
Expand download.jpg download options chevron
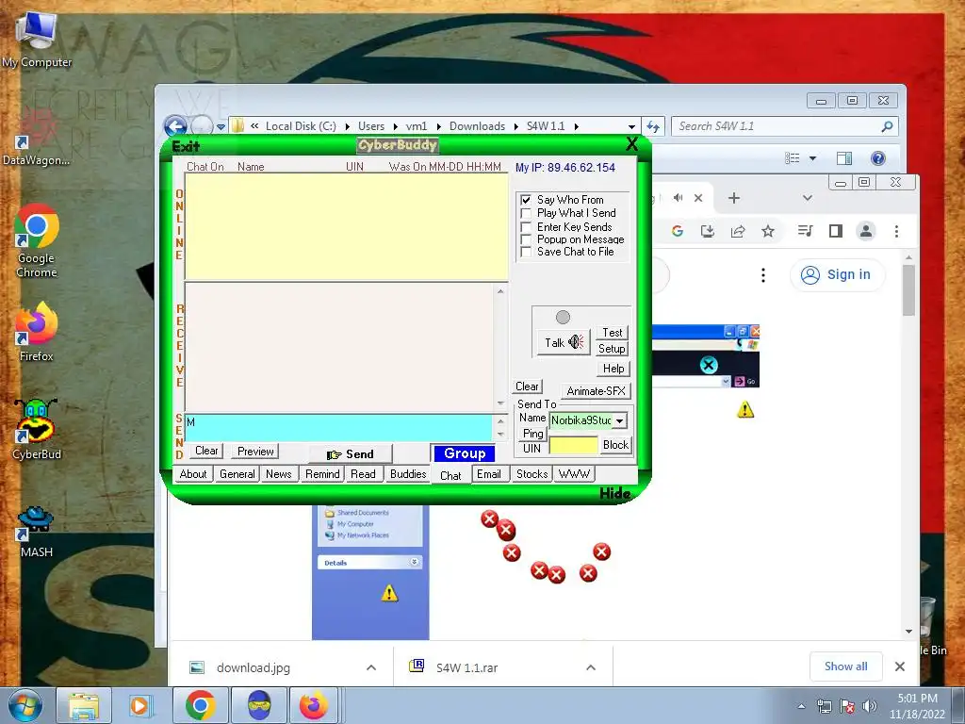tap(371, 667)
